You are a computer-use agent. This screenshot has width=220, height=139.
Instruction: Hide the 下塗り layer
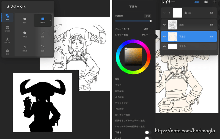click(164, 37)
